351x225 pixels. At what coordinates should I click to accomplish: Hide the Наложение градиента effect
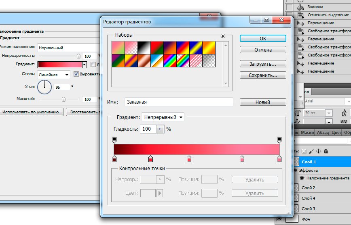point(302,178)
